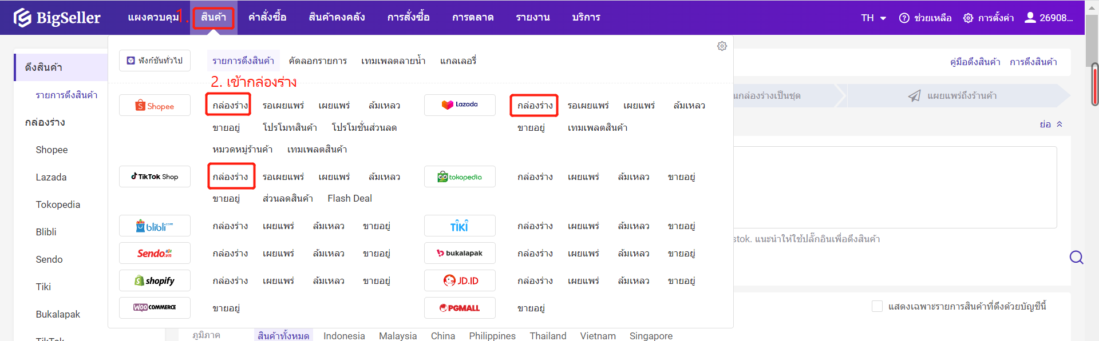Filter region by Indonesia

coord(344,336)
